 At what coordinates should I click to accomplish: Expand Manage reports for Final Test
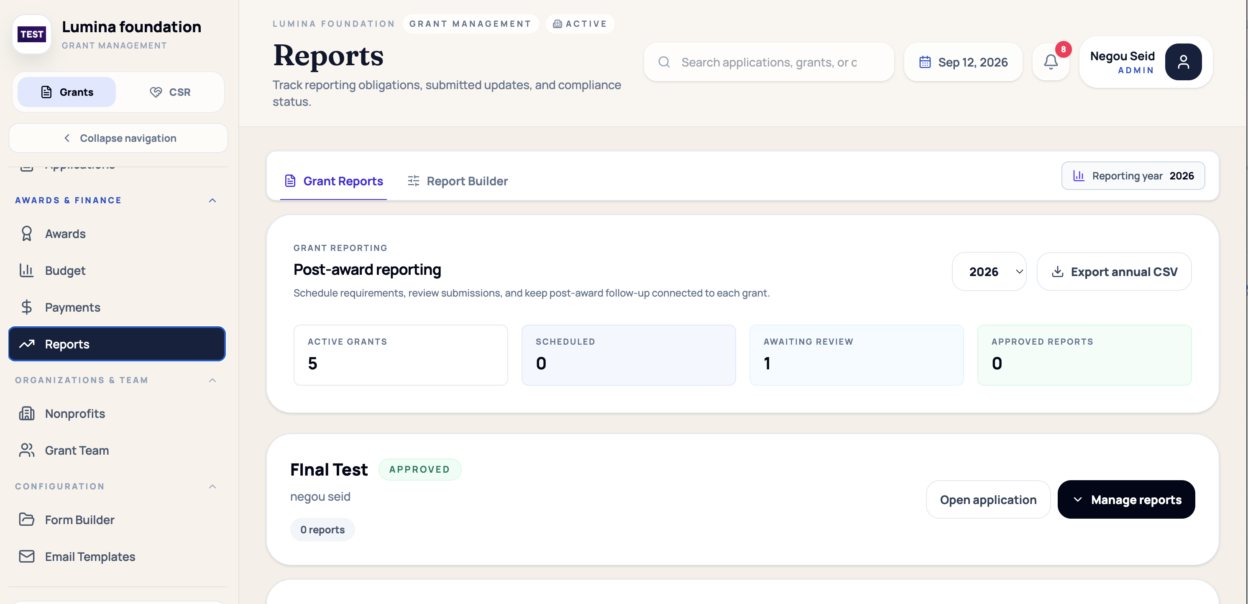tap(1126, 499)
